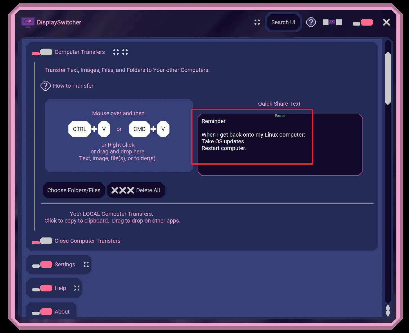The height and width of the screenshot is (333, 409).
Task: Click first collapse arrows icon beside Computer Transfers
Action: 116,52
